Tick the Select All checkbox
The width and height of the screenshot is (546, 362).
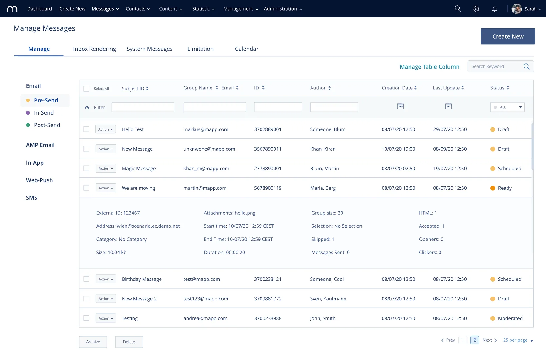tap(86, 89)
